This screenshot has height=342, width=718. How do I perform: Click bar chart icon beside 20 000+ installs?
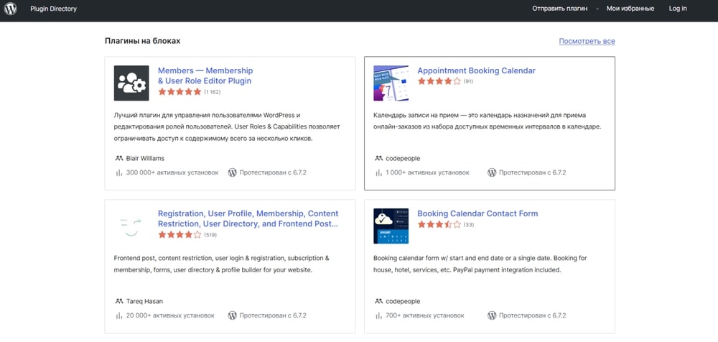(118, 315)
